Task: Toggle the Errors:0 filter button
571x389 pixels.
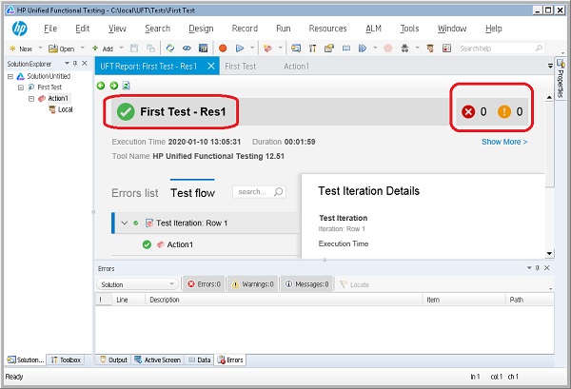Action: (x=205, y=284)
